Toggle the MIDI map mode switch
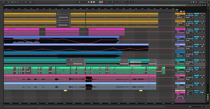This screenshot has width=210, height=109. click(201, 2)
